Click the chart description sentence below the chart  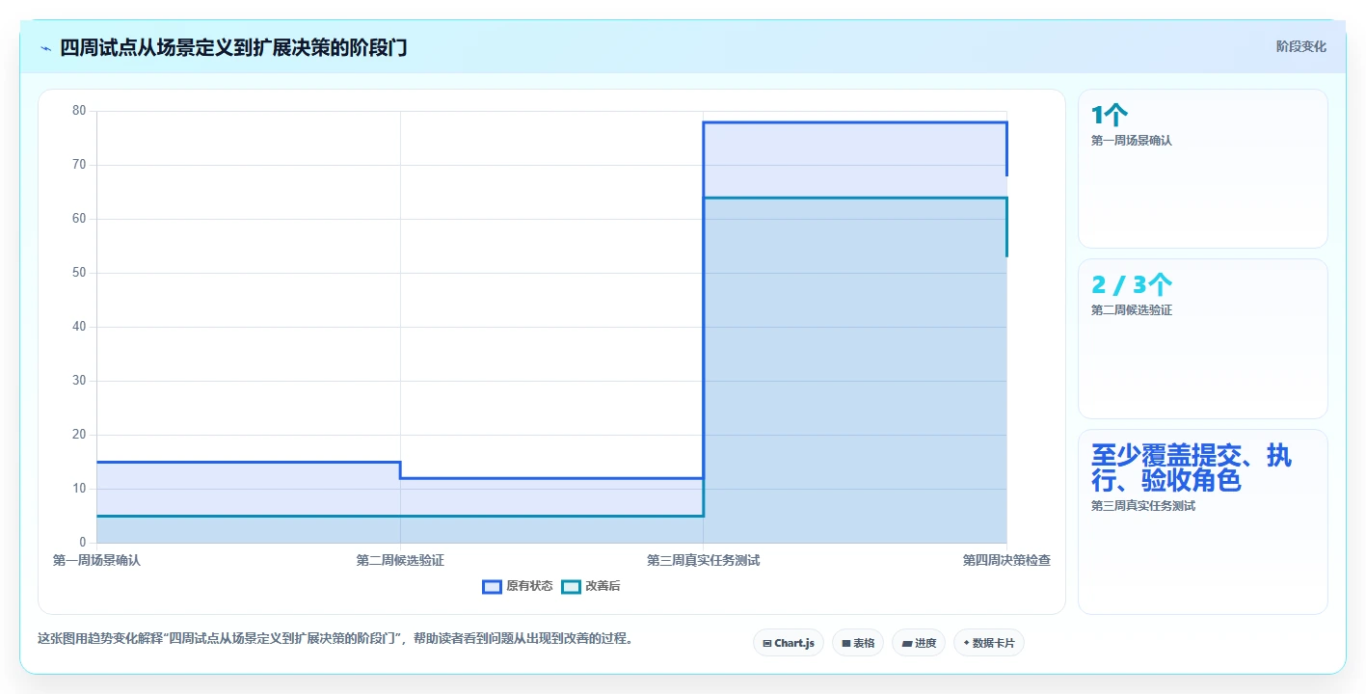click(335, 638)
